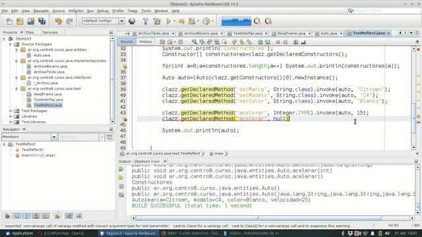The image size is (422, 237).
Task: Click the Undo toolbar icon
Action: click(58, 21)
